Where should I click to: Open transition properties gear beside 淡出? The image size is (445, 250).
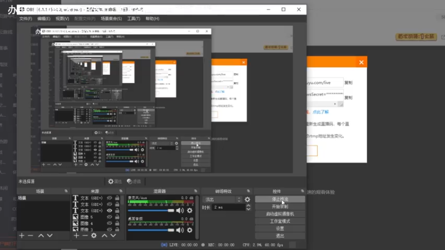[x=248, y=199]
